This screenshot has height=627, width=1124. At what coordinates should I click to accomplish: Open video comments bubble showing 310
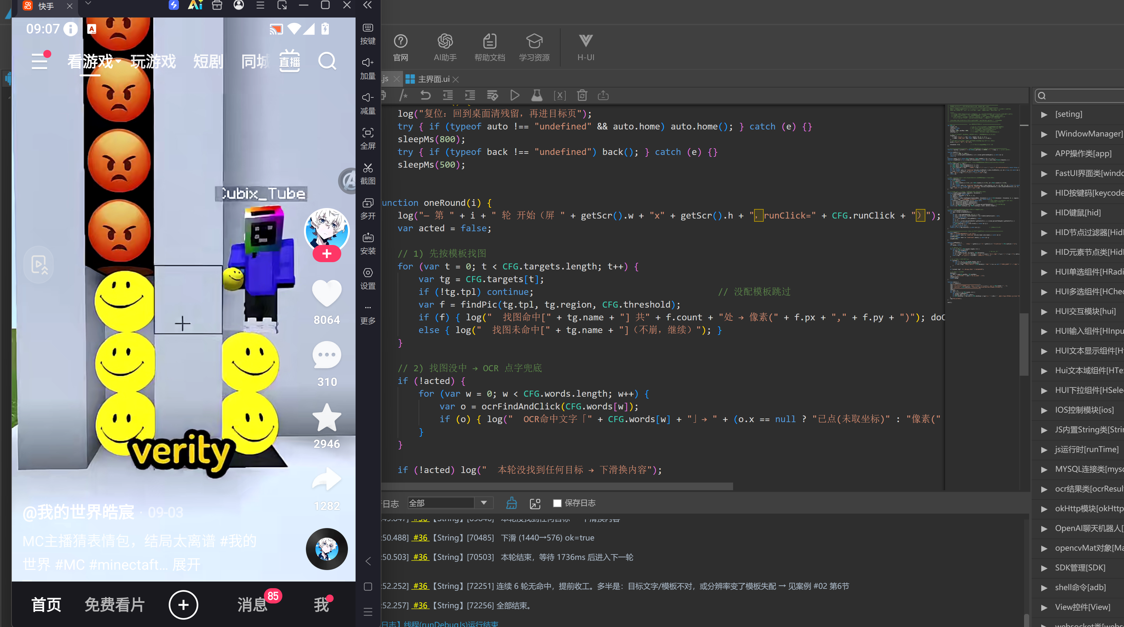(x=327, y=354)
